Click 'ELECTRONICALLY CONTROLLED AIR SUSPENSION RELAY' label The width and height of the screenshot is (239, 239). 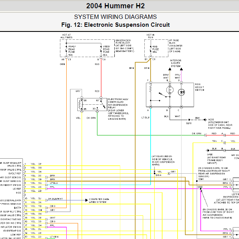[118, 109]
